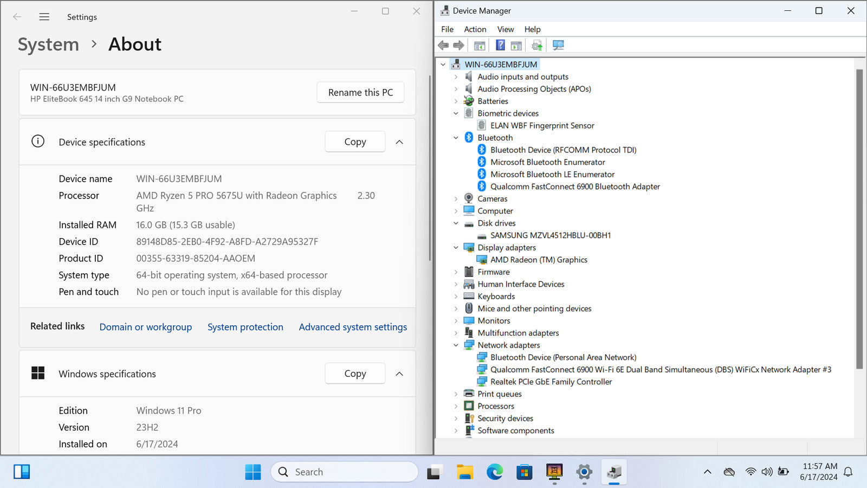Click the back arrow in Device Manager toolbar
The height and width of the screenshot is (488, 867).
[x=443, y=45]
